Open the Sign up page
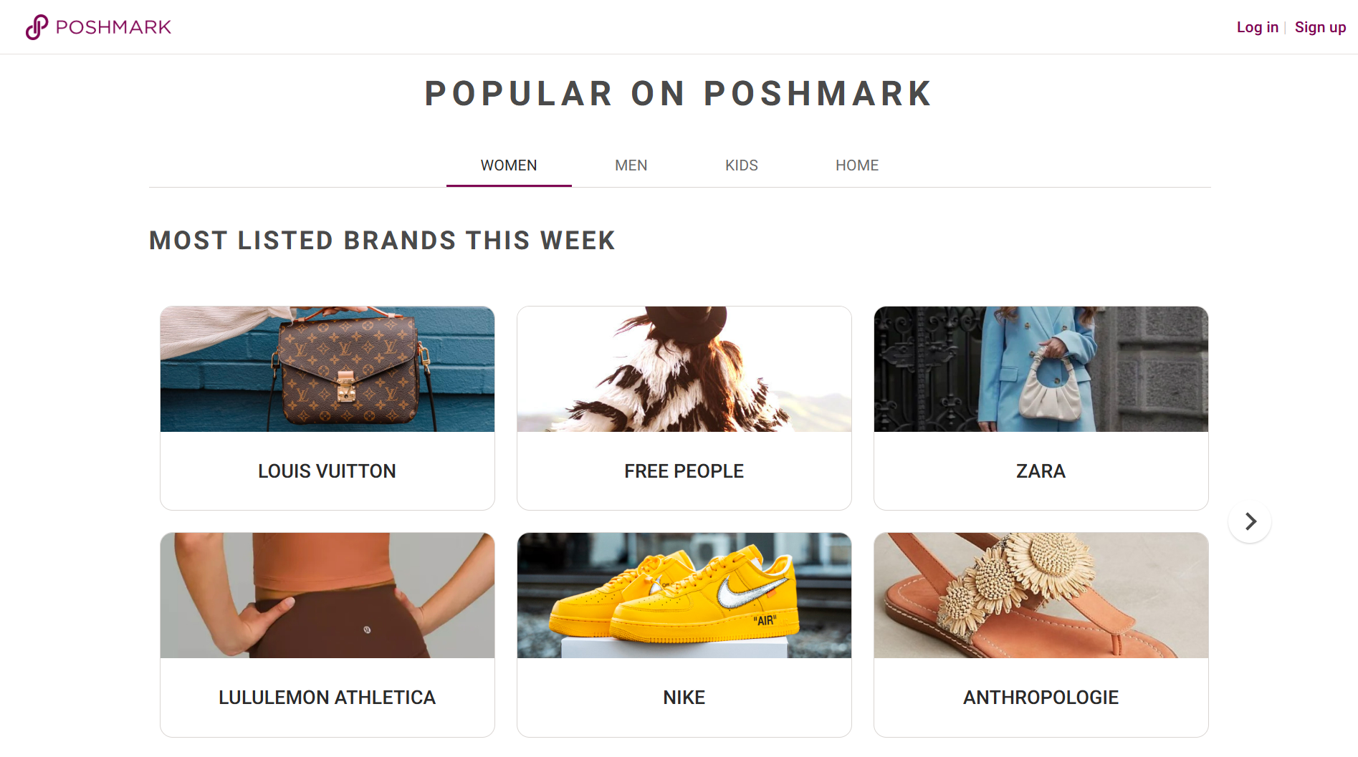Screen dimensions: 1358x757 pos(1320,26)
